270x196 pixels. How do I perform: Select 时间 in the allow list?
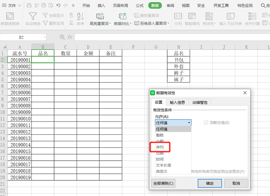[x=173, y=159]
